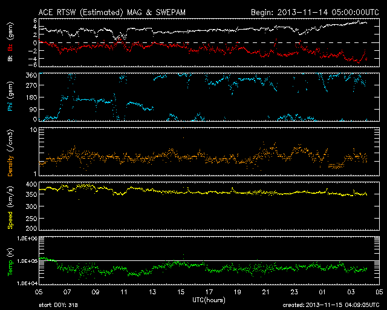Click the '11' hour label on the time axis
This screenshot has height=310, width=387.
(123, 292)
